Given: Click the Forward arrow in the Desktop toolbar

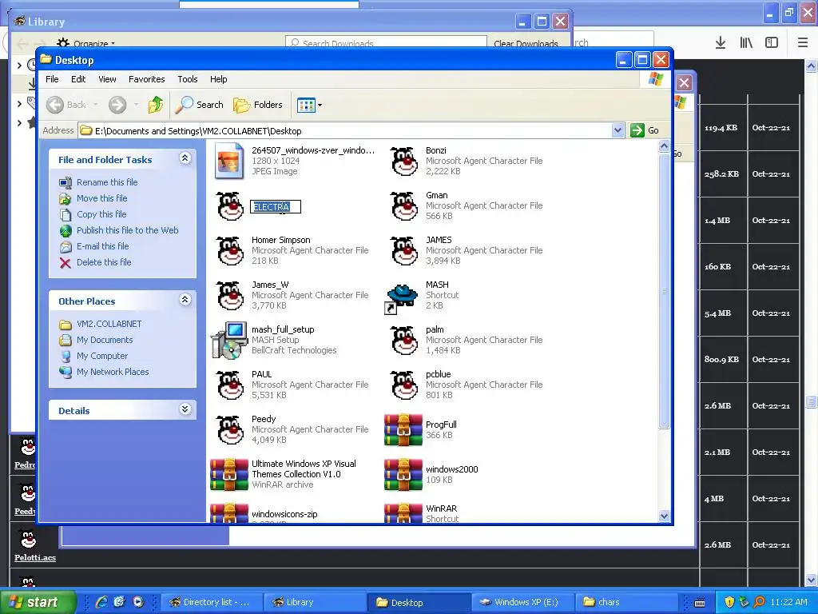Looking at the screenshot, I should coord(117,105).
